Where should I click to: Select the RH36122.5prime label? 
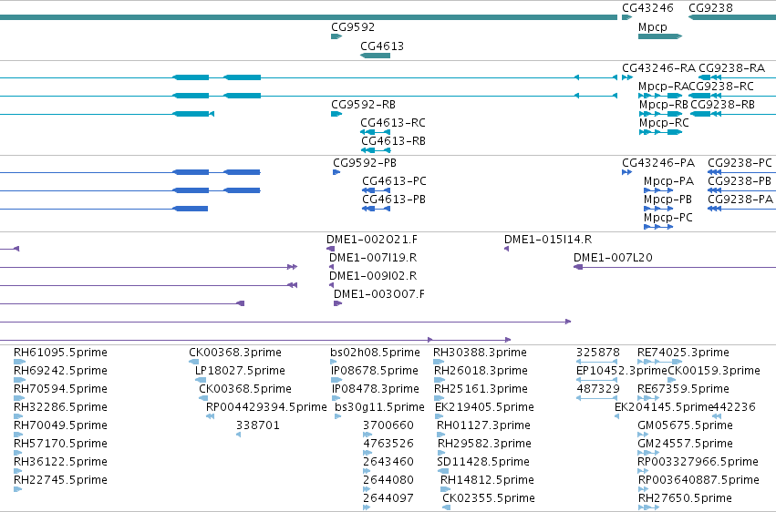click(x=60, y=462)
